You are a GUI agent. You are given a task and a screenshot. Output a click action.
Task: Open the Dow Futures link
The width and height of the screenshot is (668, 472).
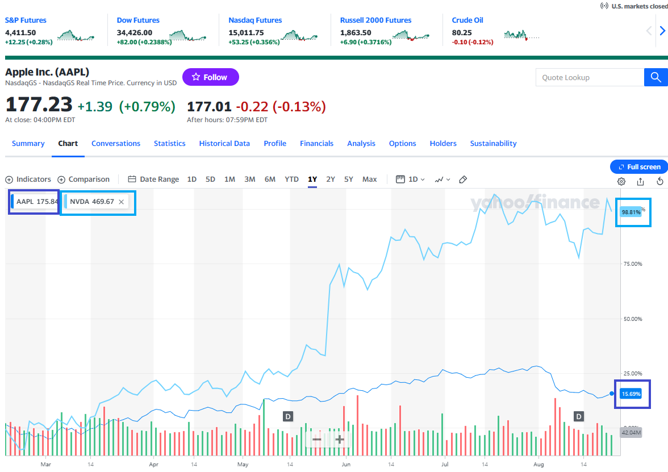(138, 20)
